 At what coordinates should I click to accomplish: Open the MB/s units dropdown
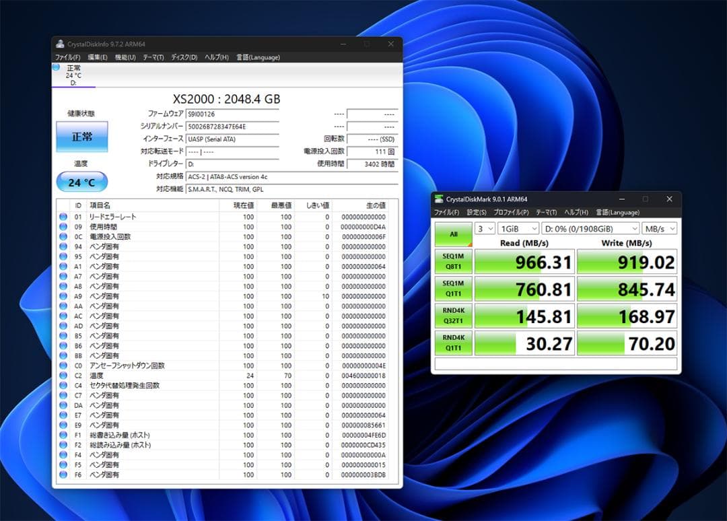[x=659, y=228]
